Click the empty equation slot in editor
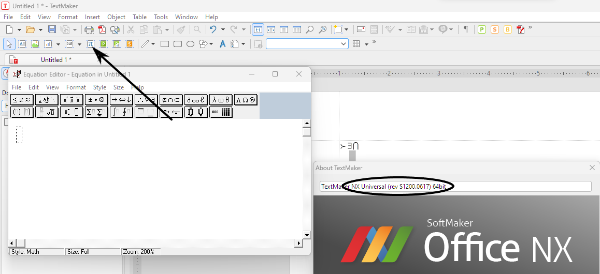 click(x=19, y=135)
